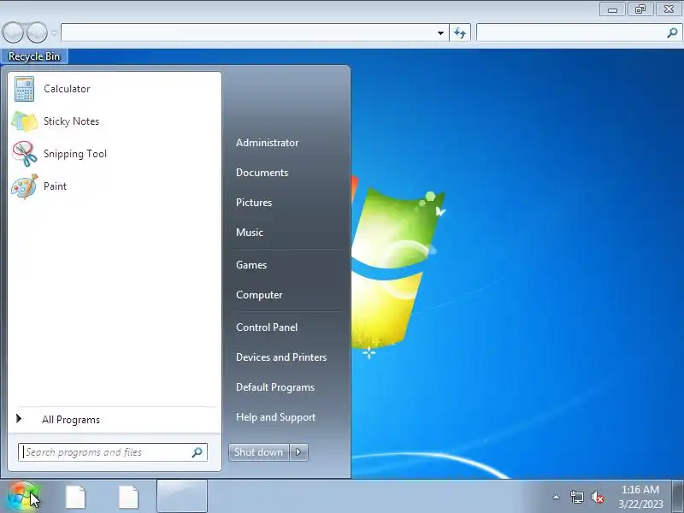Image resolution: width=684 pixels, height=513 pixels.
Task: Open Help and Support
Action: pyautogui.click(x=275, y=417)
